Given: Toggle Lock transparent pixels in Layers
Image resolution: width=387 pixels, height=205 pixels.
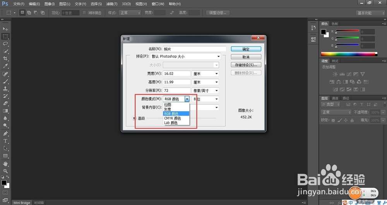Looking at the screenshot, I should pyautogui.click(x=333, y=120).
